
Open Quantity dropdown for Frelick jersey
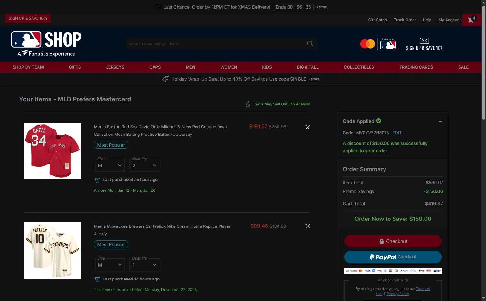click(x=144, y=265)
